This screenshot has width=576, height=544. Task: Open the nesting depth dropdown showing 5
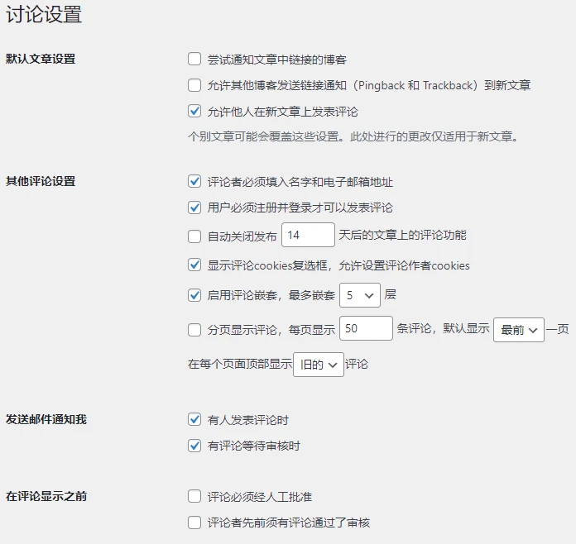[x=359, y=295]
